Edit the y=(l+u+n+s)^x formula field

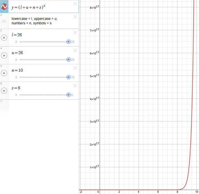click(43, 7)
